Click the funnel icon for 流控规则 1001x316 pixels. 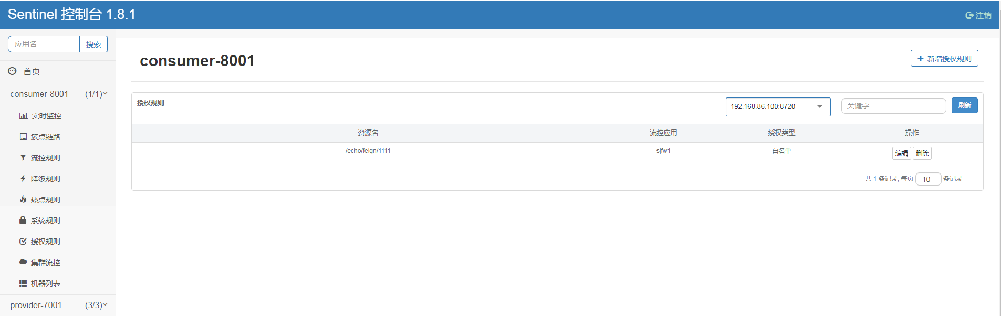pyautogui.click(x=23, y=157)
